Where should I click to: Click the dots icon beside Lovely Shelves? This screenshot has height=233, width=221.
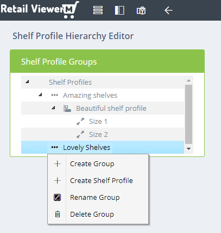pyautogui.click(x=54, y=147)
